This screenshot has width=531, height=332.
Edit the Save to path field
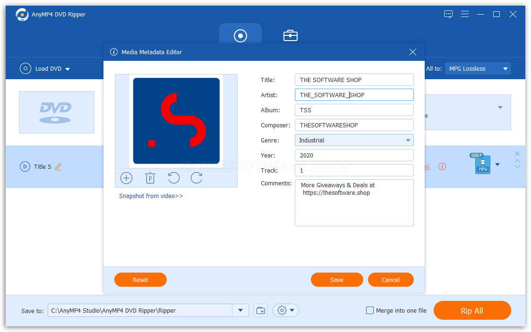point(140,310)
